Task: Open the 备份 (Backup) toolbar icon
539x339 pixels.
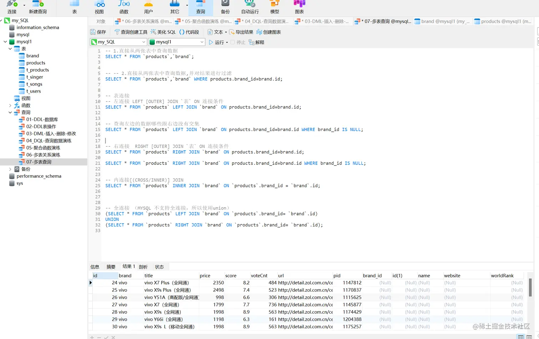Action: tap(225, 7)
